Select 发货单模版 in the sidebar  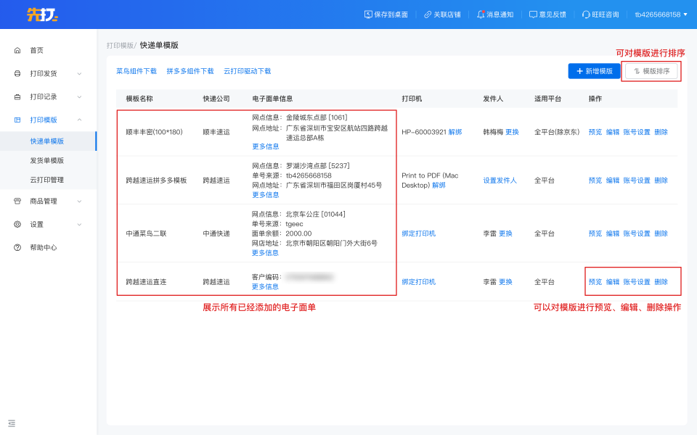click(x=47, y=161)
